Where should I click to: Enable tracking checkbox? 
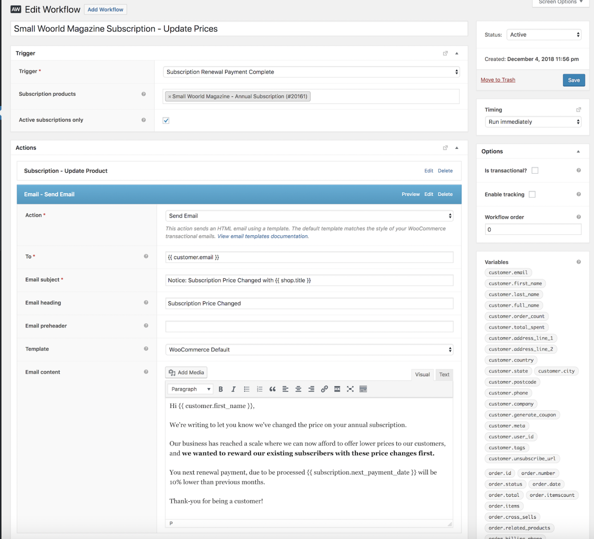532,194
